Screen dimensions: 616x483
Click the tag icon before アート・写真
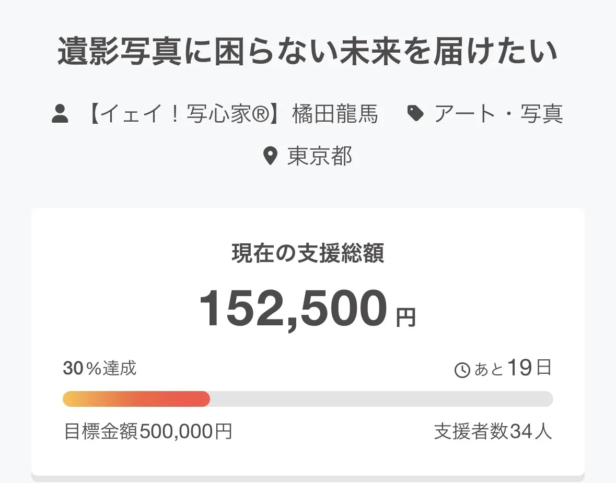click(x=415, y=113)
